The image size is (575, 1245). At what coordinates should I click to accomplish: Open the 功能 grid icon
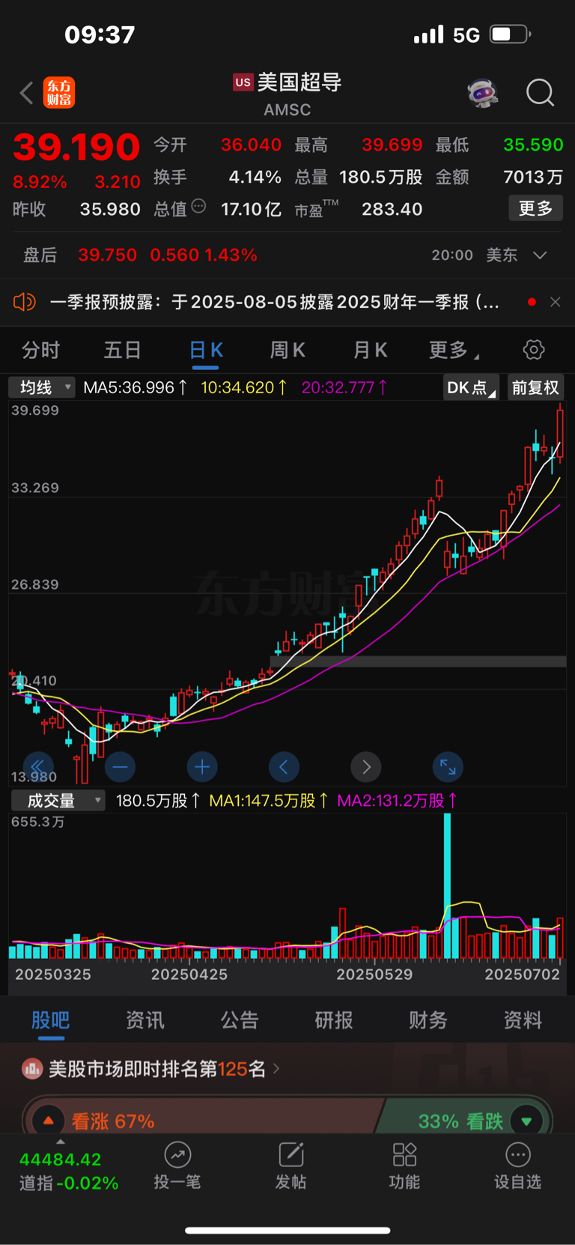pyautogui.click(x=404, y=1155)
